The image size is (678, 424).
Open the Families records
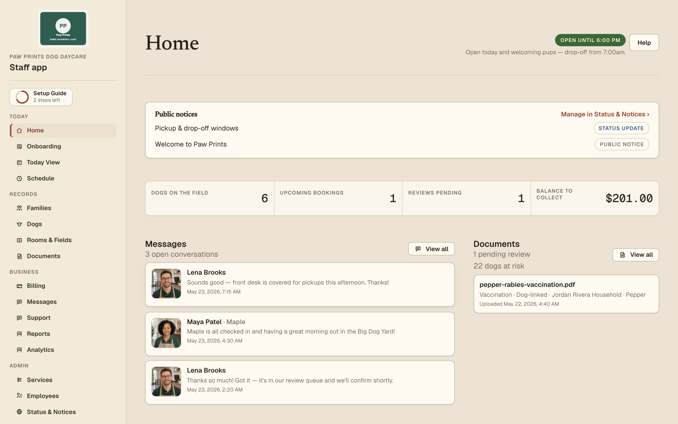(63, 208)
